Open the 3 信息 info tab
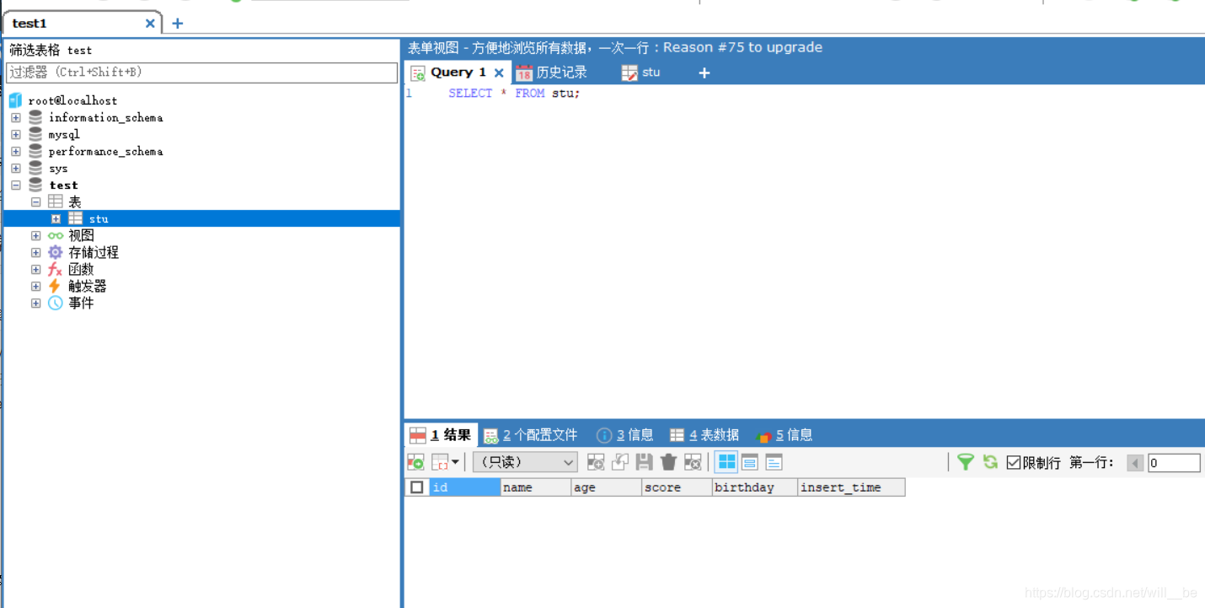 [x=625, y=435]
